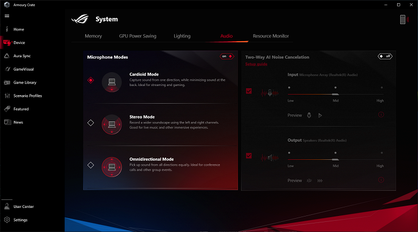Set Output slider to High point
The width and height of the screenshot is (418, 232).
(x=382, y=153)
